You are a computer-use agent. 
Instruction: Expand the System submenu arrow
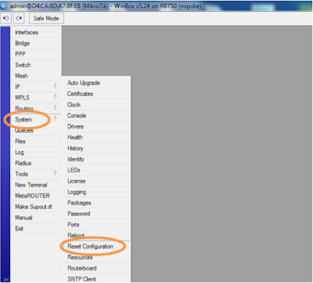point(56,118)
